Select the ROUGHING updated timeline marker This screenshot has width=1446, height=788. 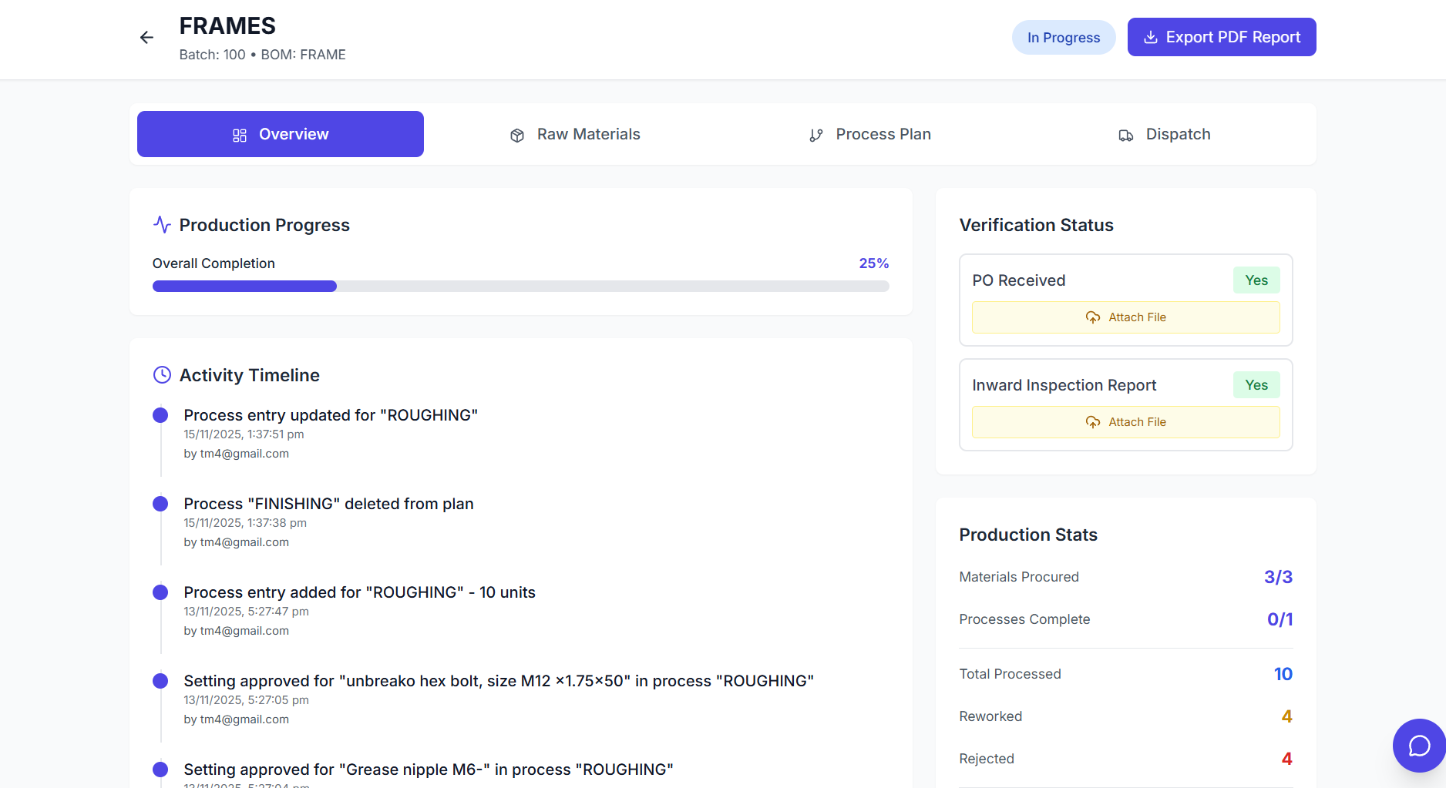[x=160, y=416]
